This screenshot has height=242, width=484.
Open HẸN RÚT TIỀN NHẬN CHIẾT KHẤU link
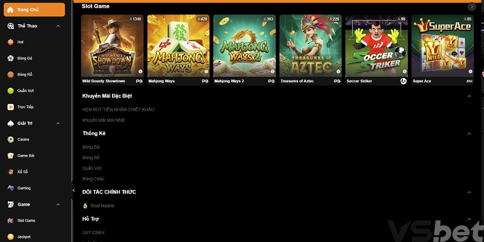pyautogui.click(x=118, y=110)
